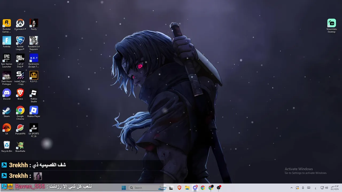Launch Overwatch from the desktop
The height and width of the screenshot is (192, 342).
click(x=20, y=25)
